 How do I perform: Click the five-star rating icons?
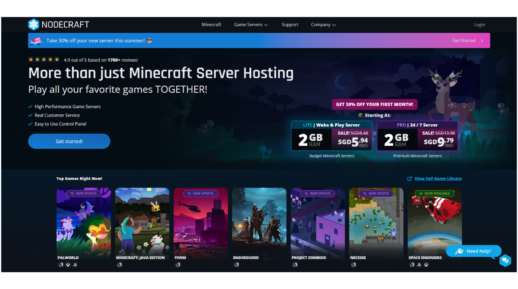tap(44, 60)
